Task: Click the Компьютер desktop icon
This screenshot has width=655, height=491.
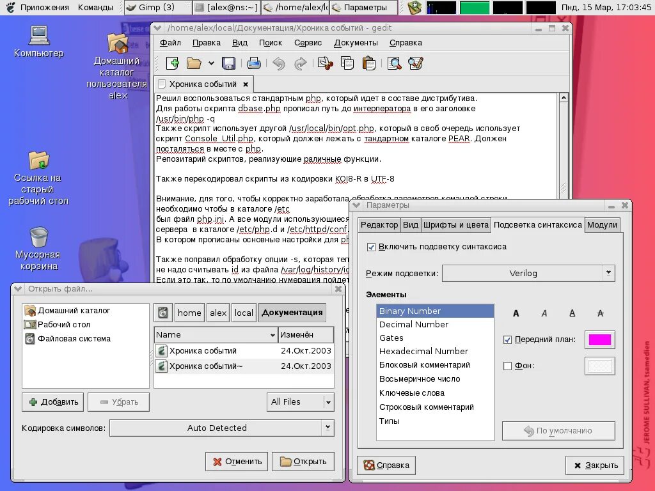Action: [39, 42]
